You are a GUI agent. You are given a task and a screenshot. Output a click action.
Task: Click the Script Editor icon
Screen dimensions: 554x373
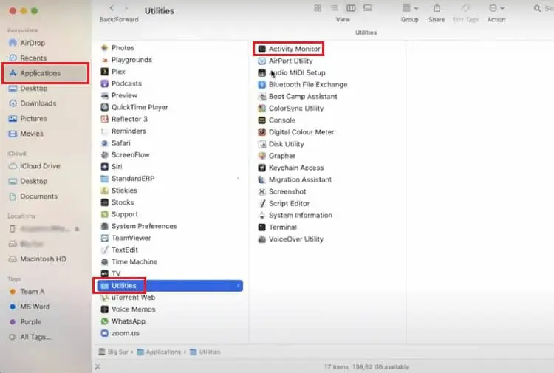coord(261,203)
